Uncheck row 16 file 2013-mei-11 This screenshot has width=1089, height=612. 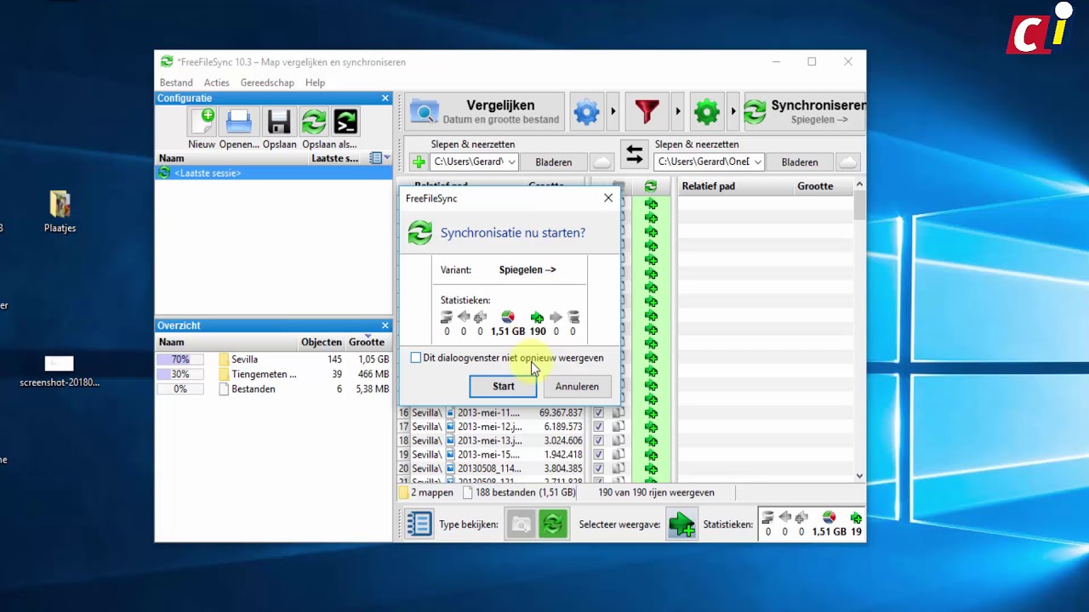click(598, 413)
